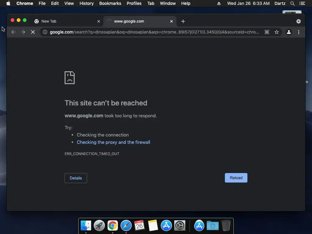
Task: Click the forward navigation arrow
Action: 23,32
